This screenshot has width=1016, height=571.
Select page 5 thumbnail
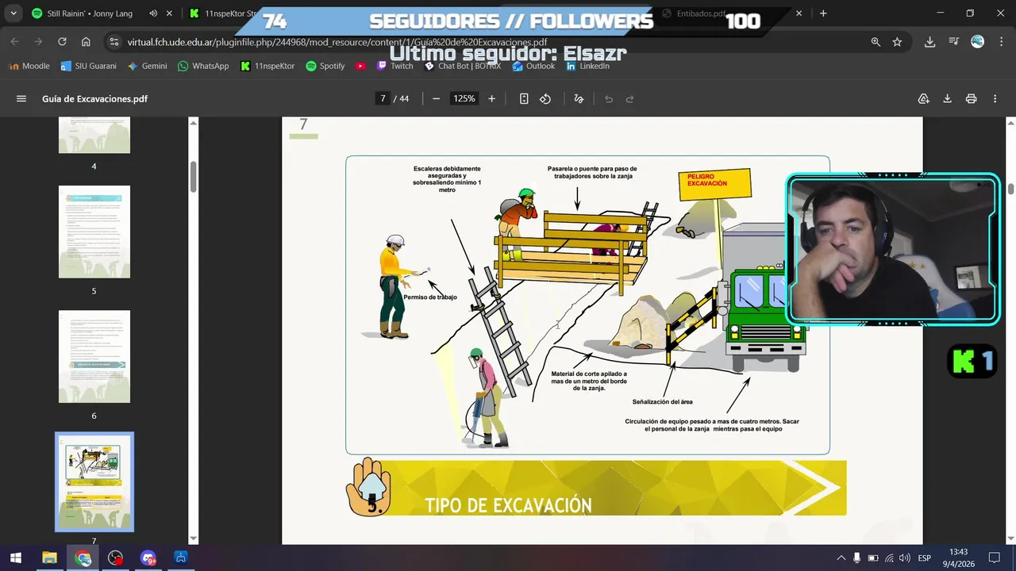(94, 232)
